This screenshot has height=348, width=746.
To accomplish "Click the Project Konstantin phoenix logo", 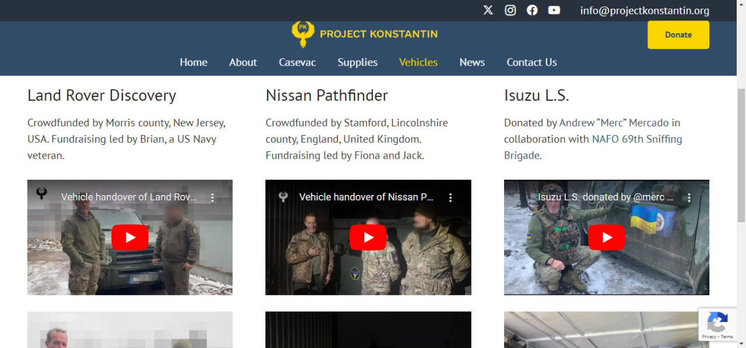I will pyautogui.click(x=303, y=34).
